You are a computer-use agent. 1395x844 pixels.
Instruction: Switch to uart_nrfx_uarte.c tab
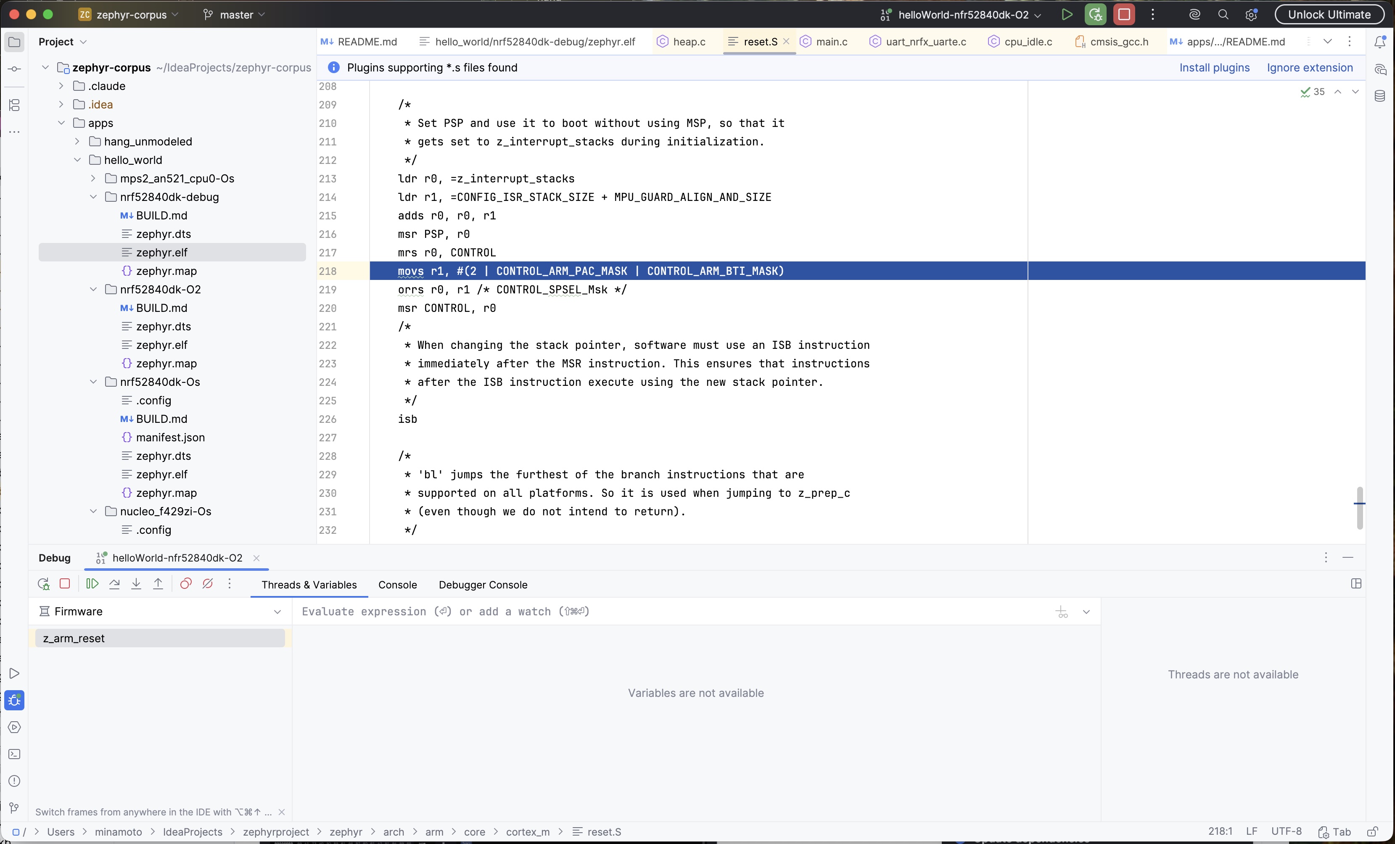[918, 42]
